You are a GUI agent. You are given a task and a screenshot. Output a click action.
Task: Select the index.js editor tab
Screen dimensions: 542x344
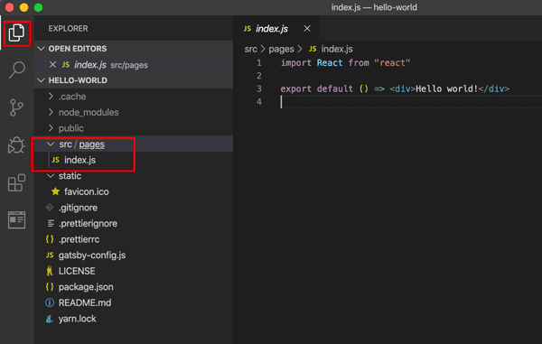(276, 28)
